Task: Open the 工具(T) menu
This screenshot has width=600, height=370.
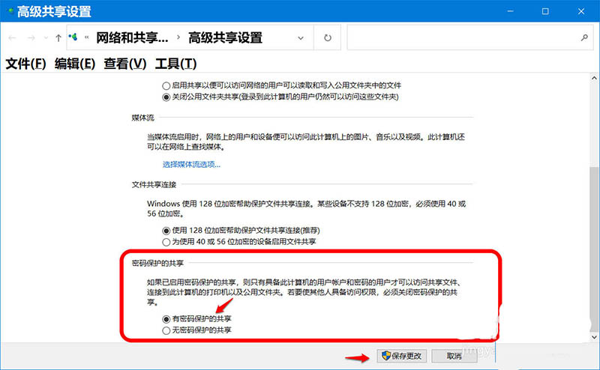Action: pyautogui.click(x=175, y=64)
